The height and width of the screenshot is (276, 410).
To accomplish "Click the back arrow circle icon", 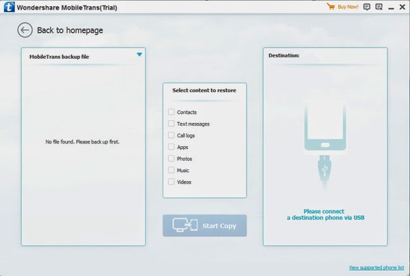I will (25, 30).
